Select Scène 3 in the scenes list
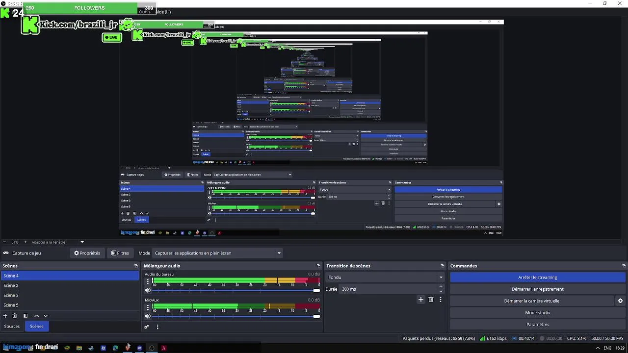 click(70, 295)
